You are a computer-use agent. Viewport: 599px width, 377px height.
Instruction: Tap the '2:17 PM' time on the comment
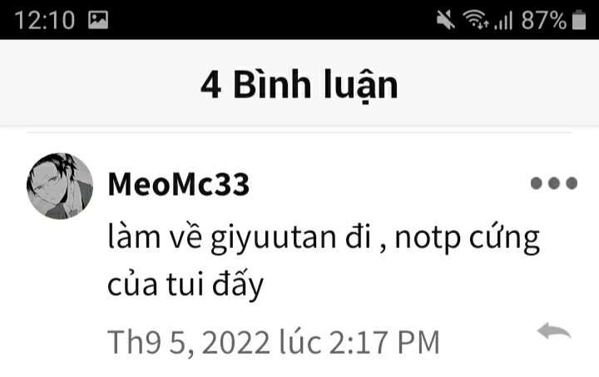(384, 343)
